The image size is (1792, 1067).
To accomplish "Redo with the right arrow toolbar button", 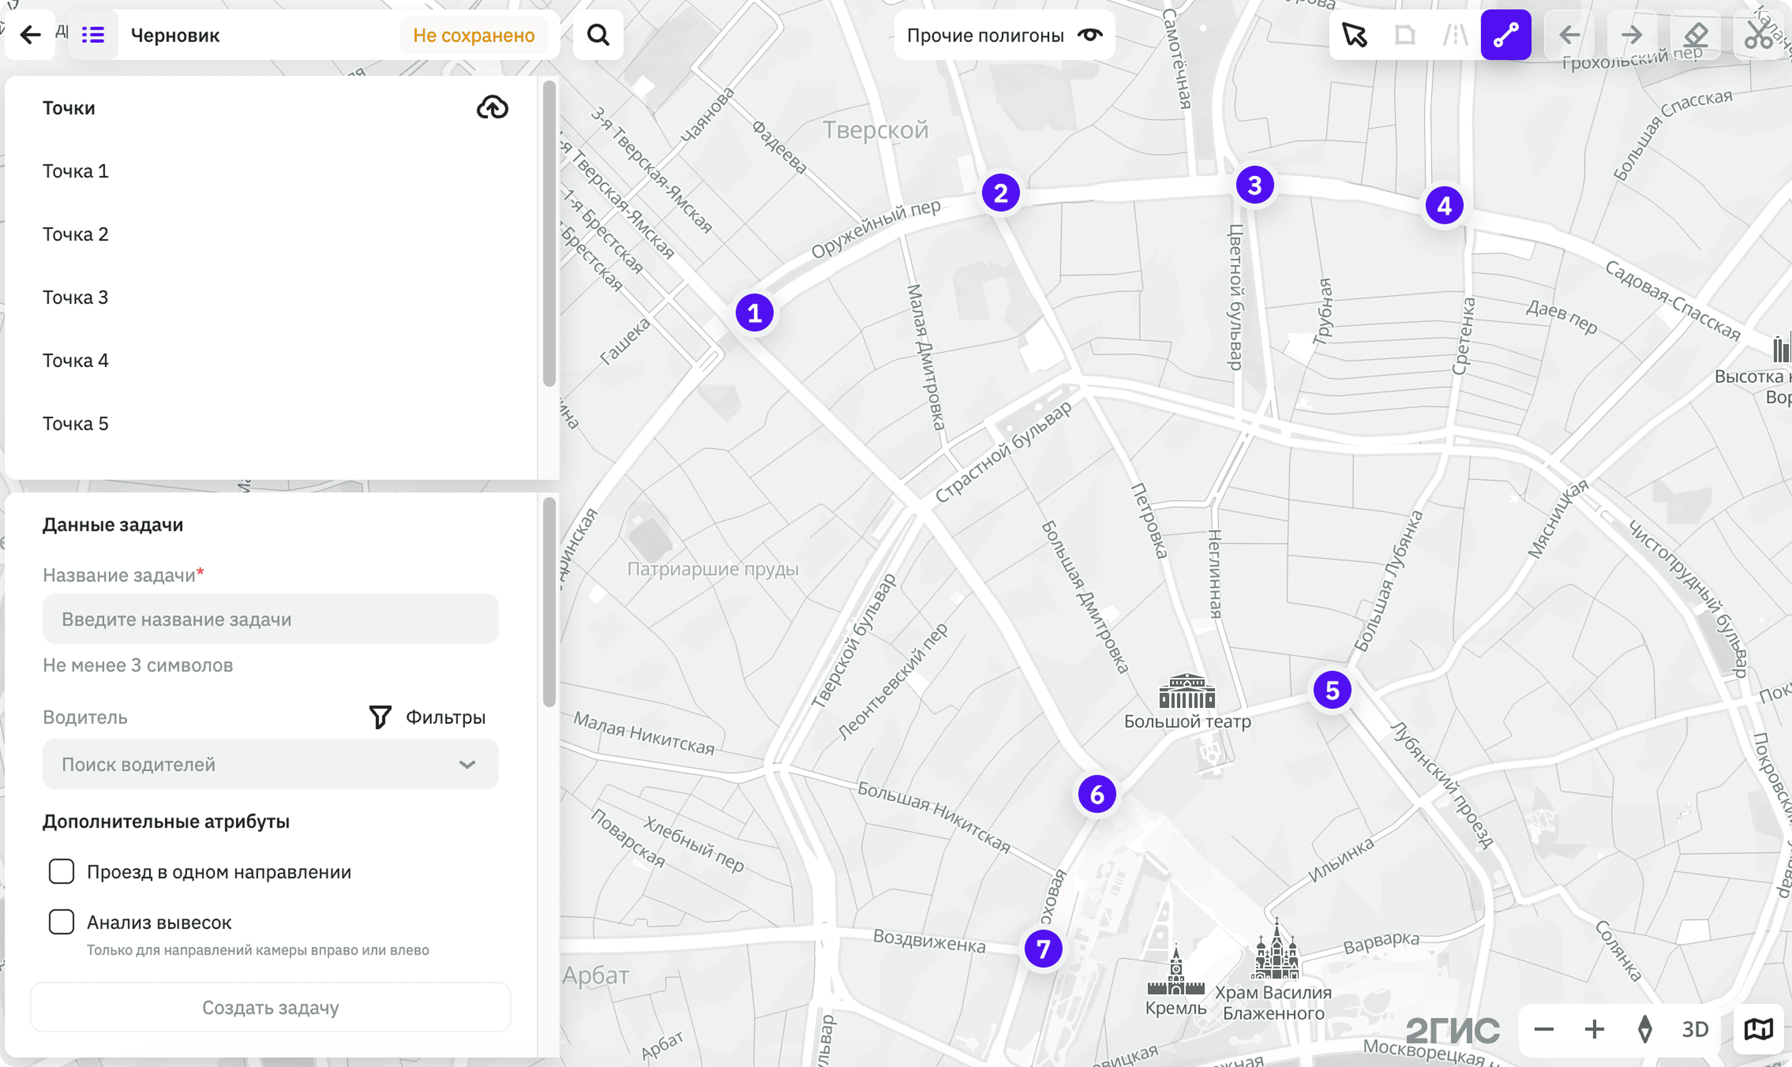I will point(1633,35).
